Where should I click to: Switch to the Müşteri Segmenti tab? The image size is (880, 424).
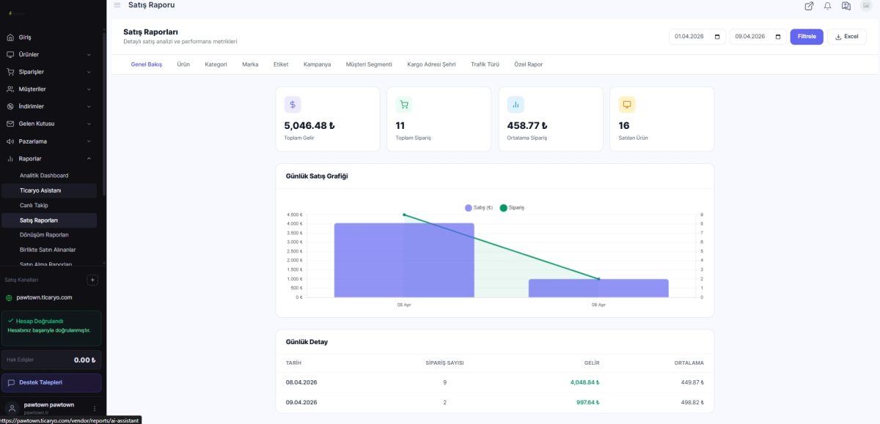click(369, 64)
